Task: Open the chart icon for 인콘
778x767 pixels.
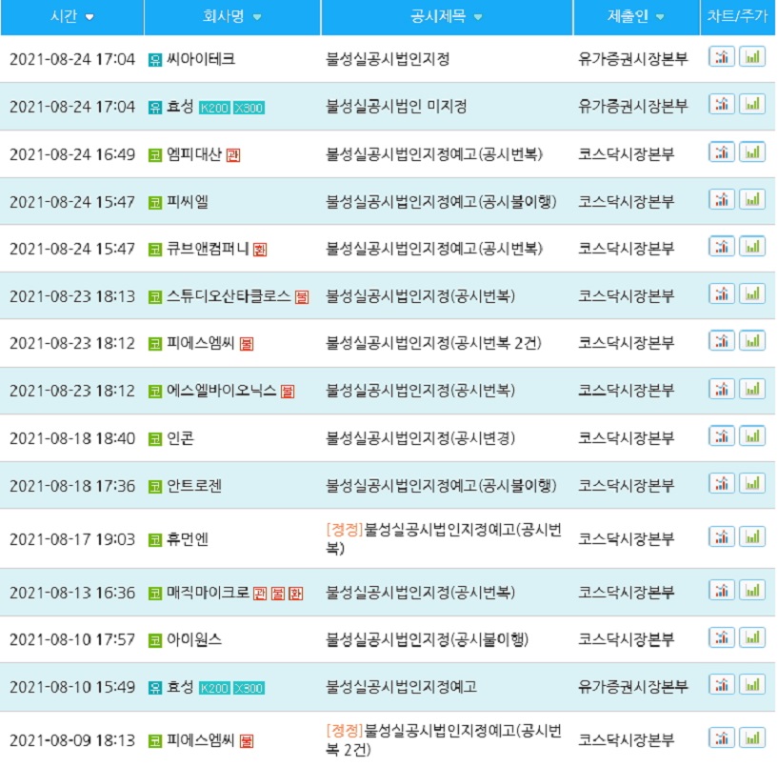Action: coord(721,436)
